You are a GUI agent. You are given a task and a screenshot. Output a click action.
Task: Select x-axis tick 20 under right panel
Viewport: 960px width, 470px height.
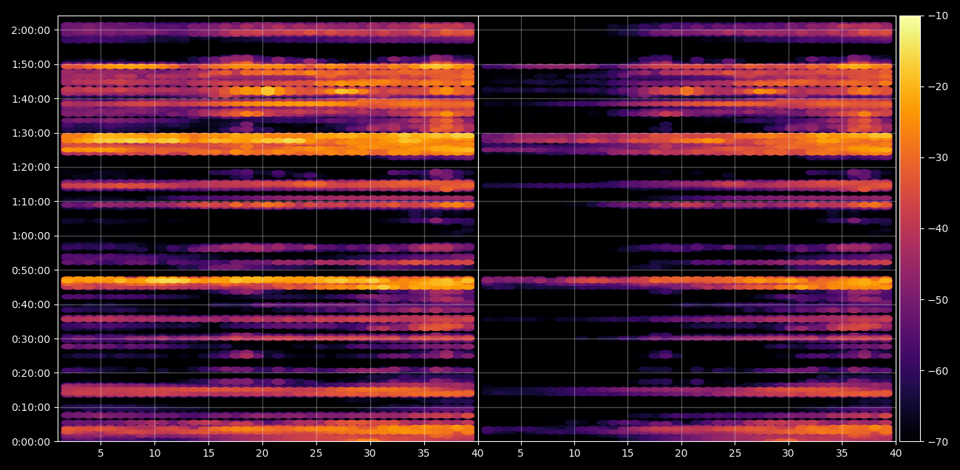(681, 453)
